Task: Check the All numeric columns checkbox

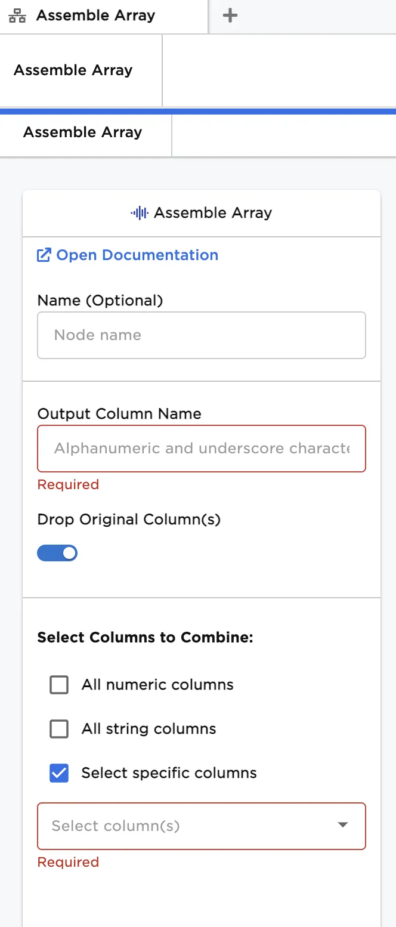Action: 59,685
